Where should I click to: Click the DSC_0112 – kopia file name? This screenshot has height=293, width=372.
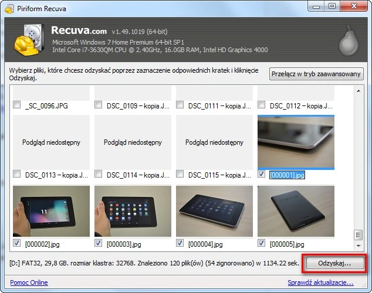(x=302, y=105)
